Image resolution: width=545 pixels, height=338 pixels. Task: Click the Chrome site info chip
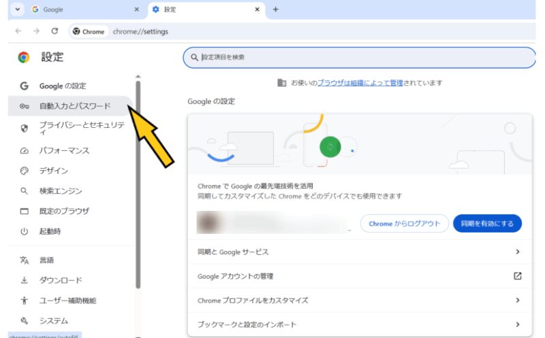[89, 31]
